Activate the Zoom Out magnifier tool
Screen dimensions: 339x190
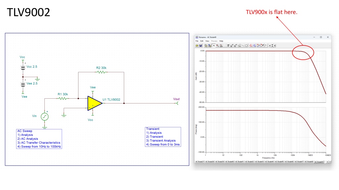[221, 46]
